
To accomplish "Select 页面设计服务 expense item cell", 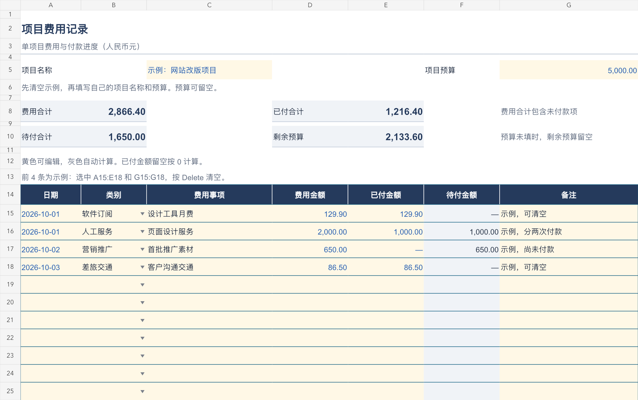I will coord(209,232).
